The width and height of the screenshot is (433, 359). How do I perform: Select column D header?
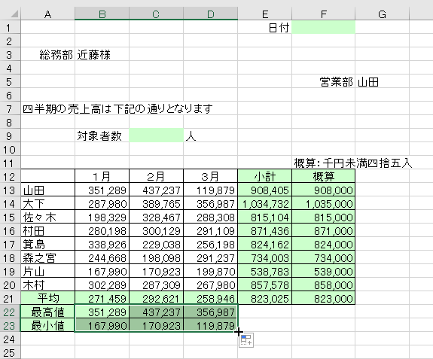210,14
